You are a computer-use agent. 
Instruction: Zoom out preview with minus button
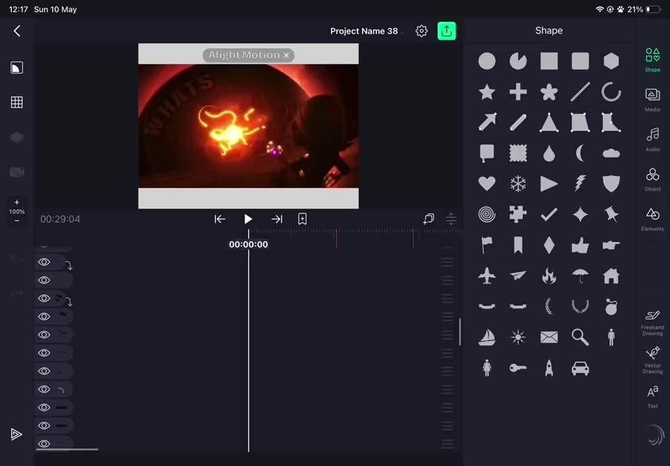click(17, 221)
